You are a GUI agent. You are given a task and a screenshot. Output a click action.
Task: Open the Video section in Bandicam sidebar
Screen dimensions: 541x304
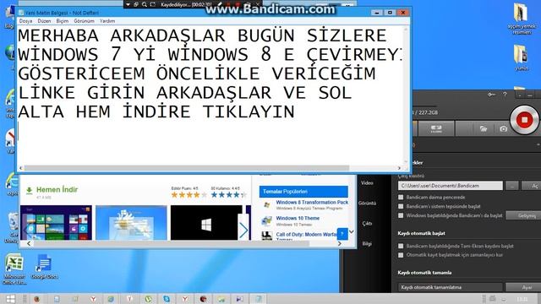click(367, 182)
